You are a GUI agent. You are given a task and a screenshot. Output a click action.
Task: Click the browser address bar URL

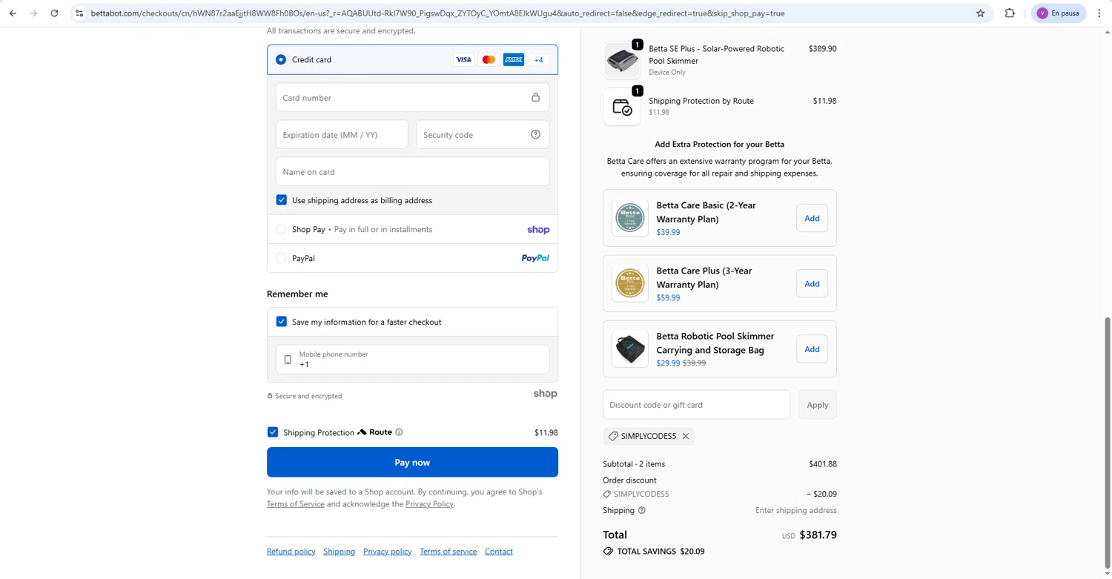437,13
